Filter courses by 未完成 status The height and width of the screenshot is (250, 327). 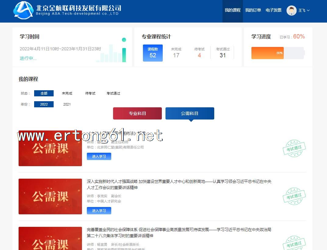[x=67, y=93]
